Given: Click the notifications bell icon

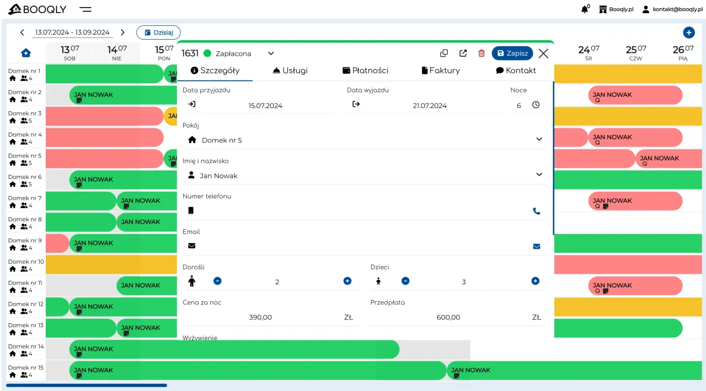Looking at the screenshot, I should [585, 9].
